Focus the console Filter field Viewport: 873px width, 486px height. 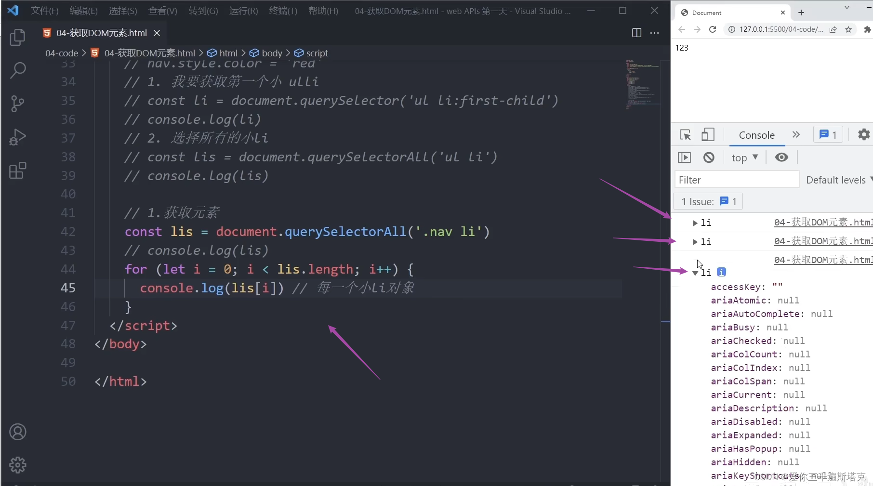click(x=737, y=180)
